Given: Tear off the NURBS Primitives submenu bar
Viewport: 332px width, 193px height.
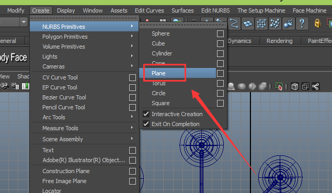Looking at the screenshot, I should 183,25.
